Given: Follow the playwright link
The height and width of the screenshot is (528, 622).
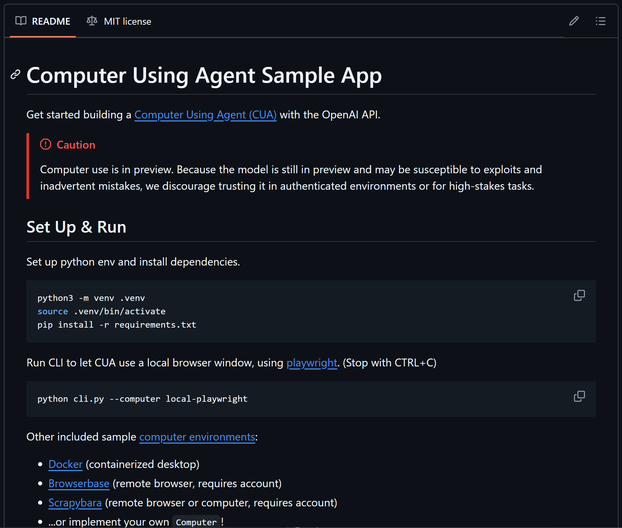Looking at the screenshot, I should click(312, 363).
